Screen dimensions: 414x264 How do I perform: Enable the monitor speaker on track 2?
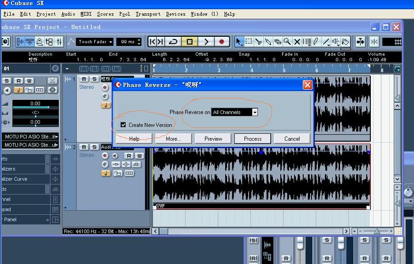pyautogui.click(x=115, y=156)
